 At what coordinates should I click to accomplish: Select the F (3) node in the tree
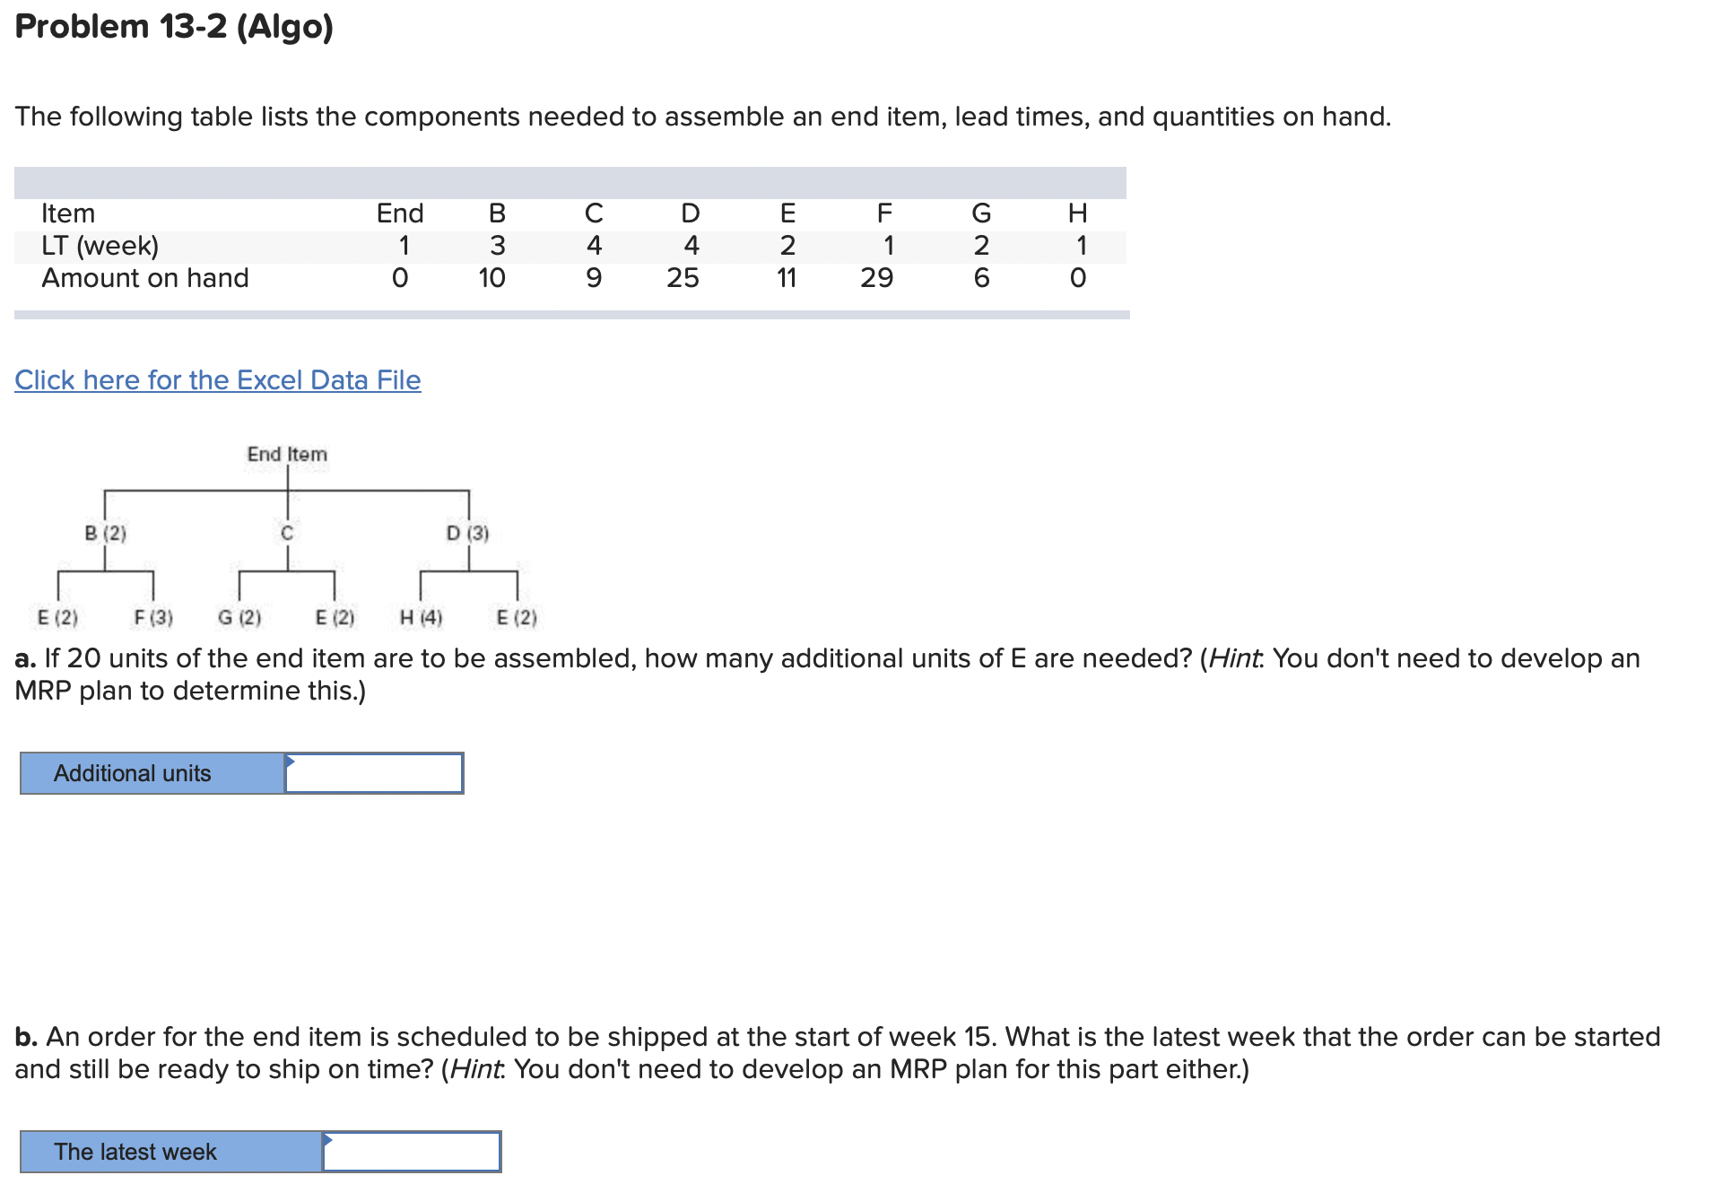pyautogui.click(x=153, y=616)
